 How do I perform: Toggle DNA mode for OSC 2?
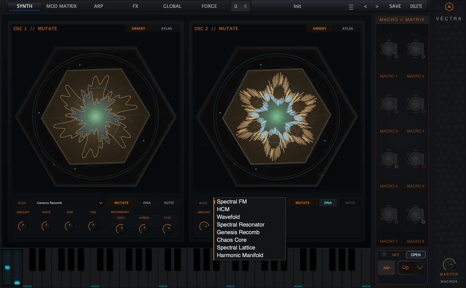(328, 203)
